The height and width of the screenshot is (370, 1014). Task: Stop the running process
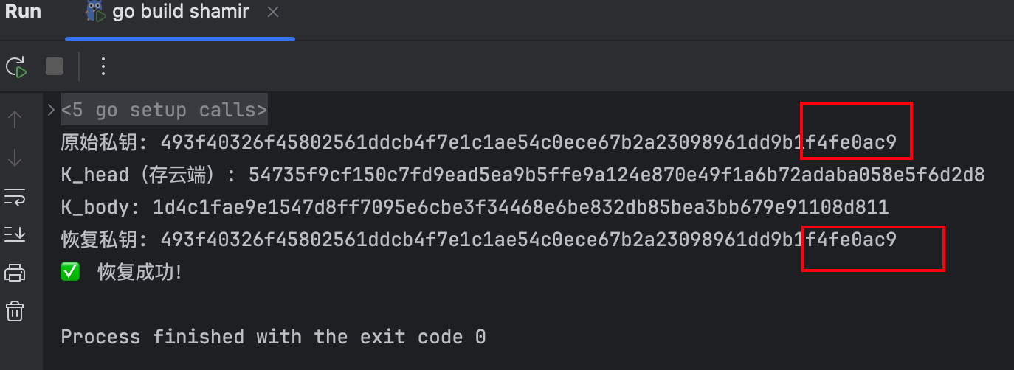click(55, 67)
